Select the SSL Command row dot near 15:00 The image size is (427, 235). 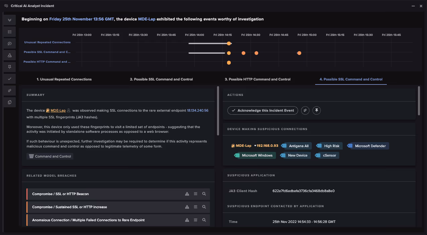pyautogui.click(x=299, y=53)
